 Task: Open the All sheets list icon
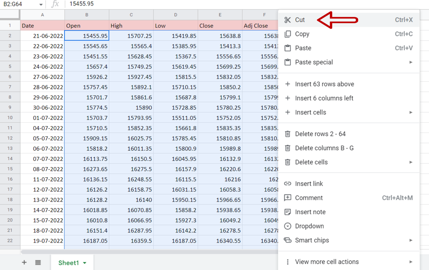click(x=38, y=262)
